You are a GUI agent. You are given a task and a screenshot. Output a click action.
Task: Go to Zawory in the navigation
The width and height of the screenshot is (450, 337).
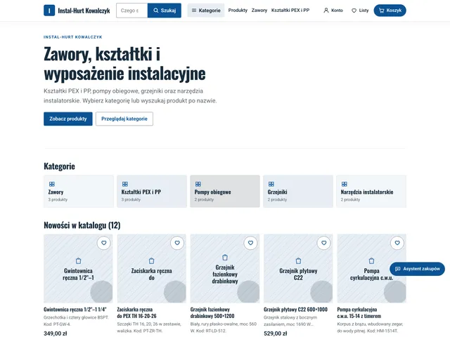click(259, 11)
